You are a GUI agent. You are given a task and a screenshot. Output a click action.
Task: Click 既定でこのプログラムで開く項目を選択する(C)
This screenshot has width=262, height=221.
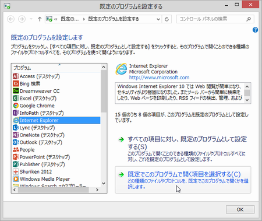click(184, 174)
